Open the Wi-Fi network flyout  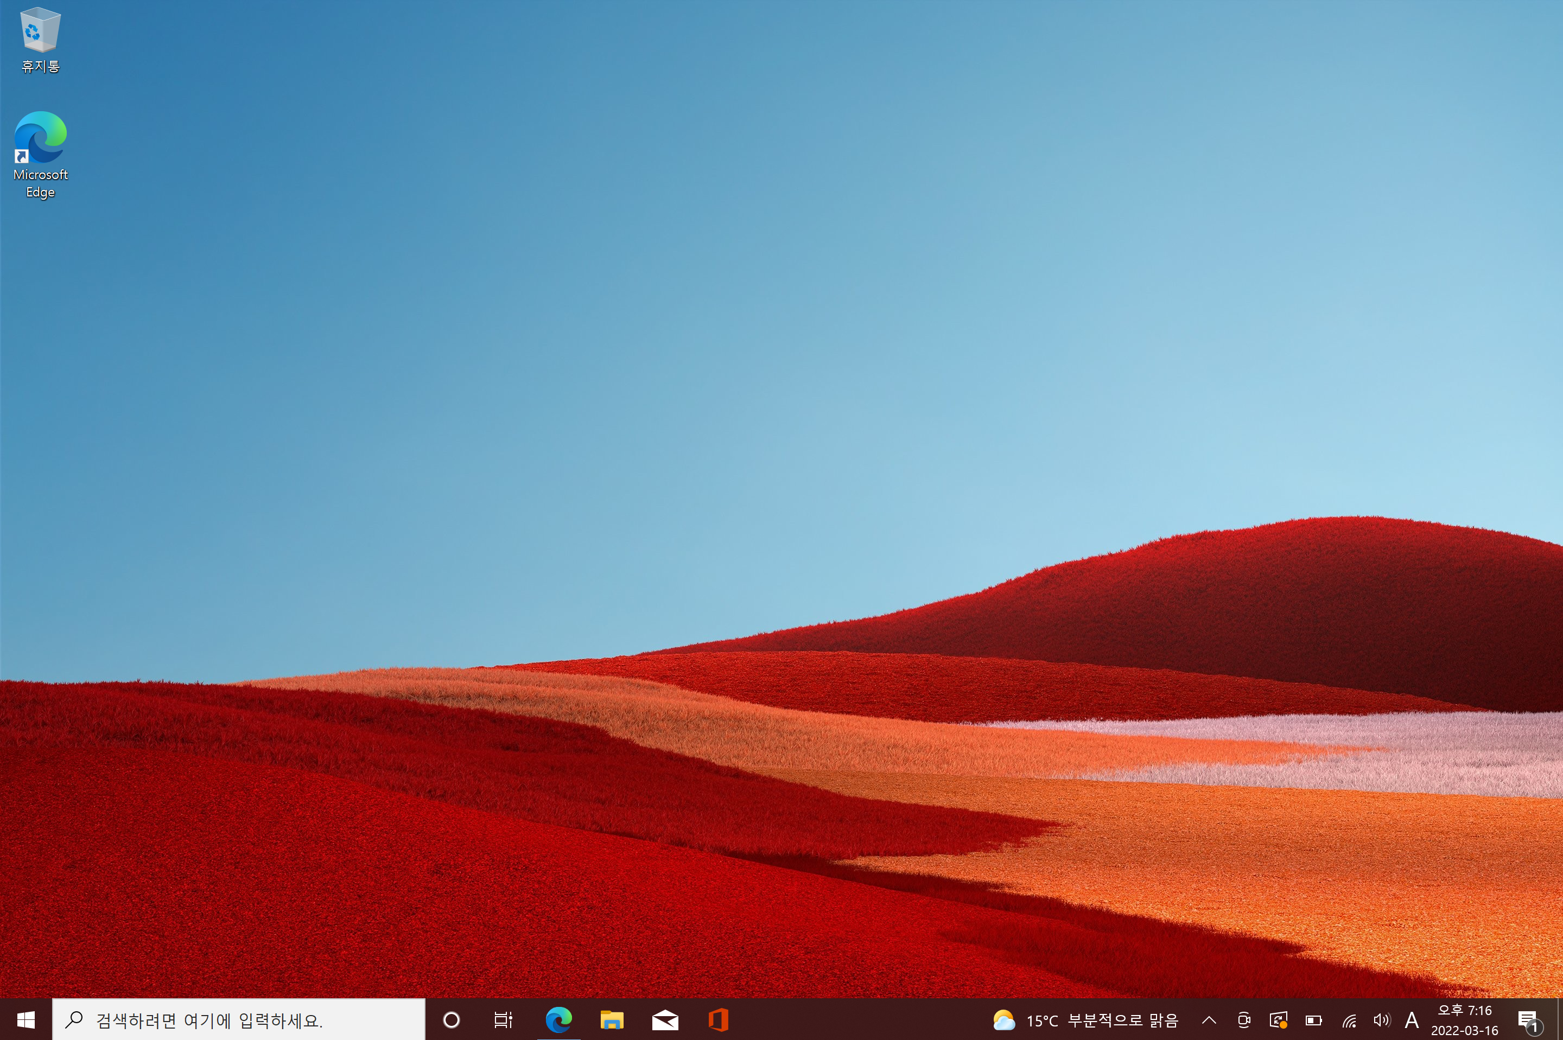pyautogui.click(x=1349, y=1020)
